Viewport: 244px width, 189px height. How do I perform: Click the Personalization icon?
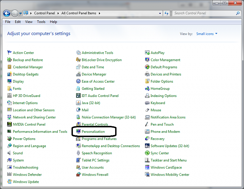click(x=78, y=131)
